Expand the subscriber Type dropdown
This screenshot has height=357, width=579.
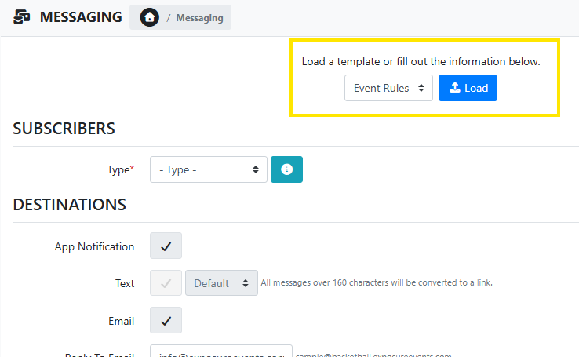[x=208, y=169]
